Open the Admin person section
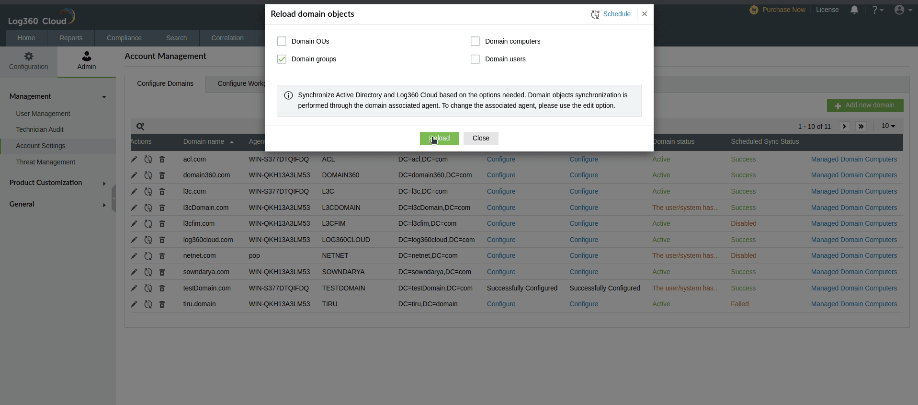This screenshot has height=405, width=918. click(87, 61)
